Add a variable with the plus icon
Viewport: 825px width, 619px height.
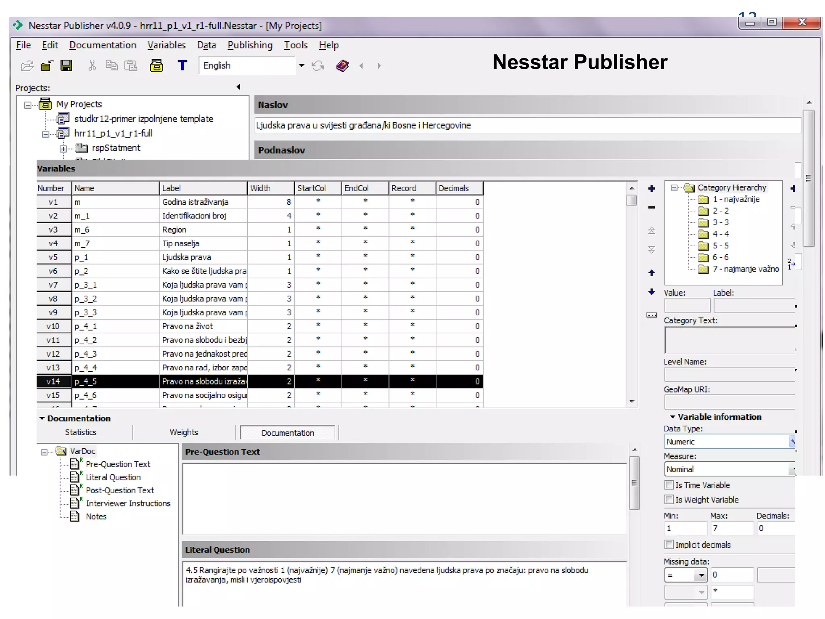coord(651,189)
